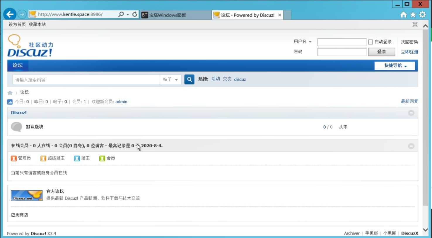Click the 小黑屋 footer link

[390, 233]
